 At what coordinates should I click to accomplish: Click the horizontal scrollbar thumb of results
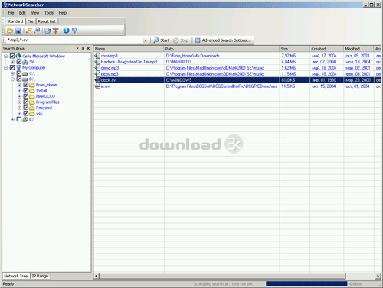(223, 276)
